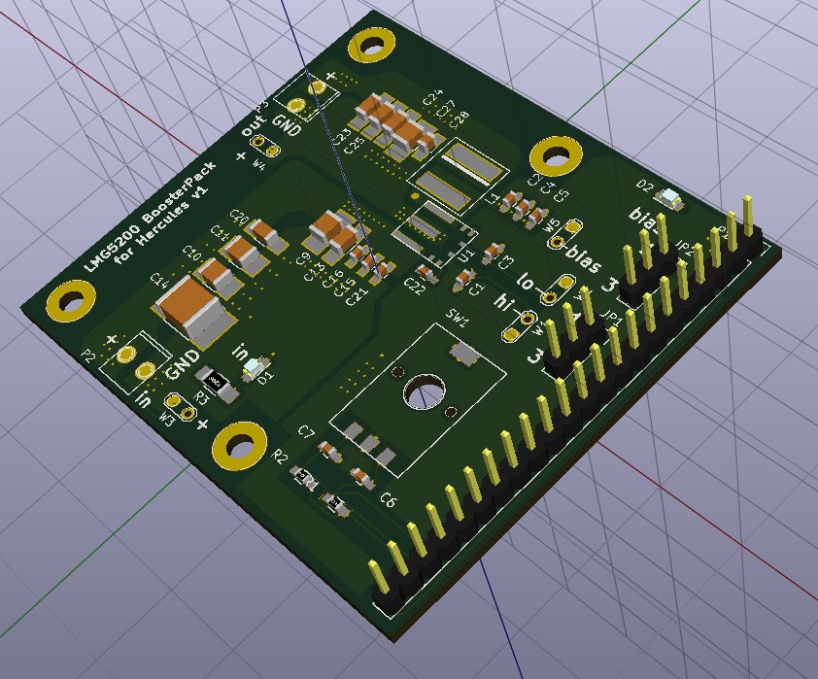Image resolution: width=818 pixels, height=679 pixels.
Task: Click the 'bias' label beside D2
Action: 642,221
